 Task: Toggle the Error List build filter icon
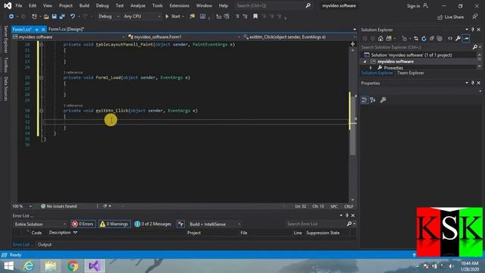coord(180,224)
